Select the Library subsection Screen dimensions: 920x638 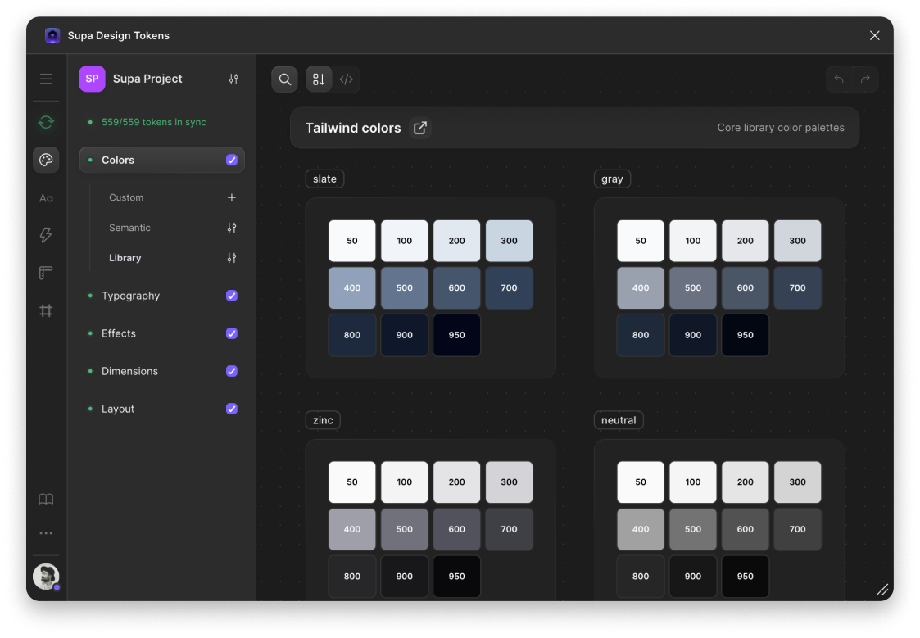[x=125, y=258]
